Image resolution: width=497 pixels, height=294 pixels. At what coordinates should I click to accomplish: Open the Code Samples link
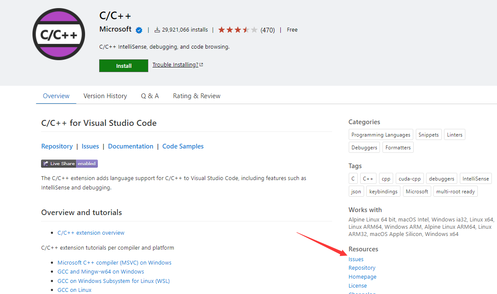183,146
